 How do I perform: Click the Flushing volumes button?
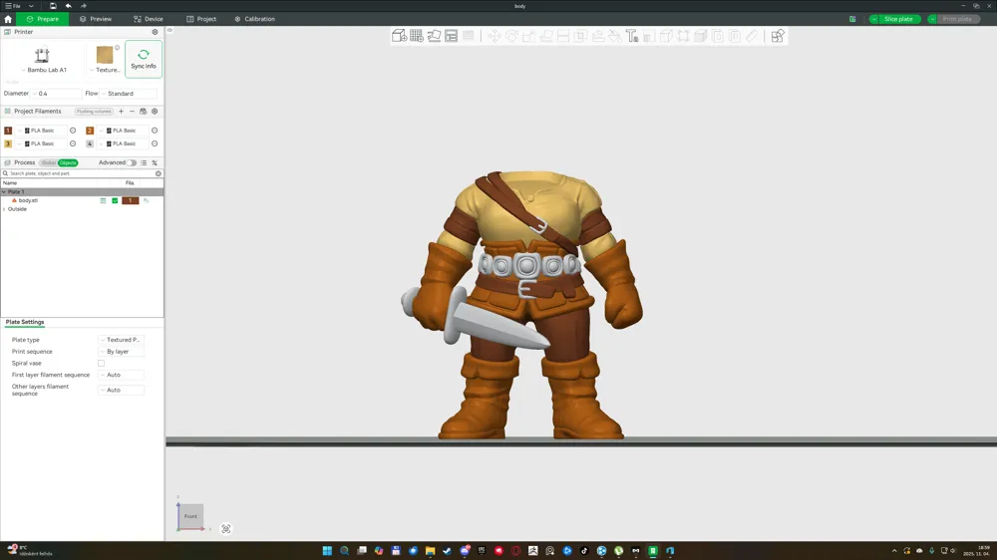point(94,112)
